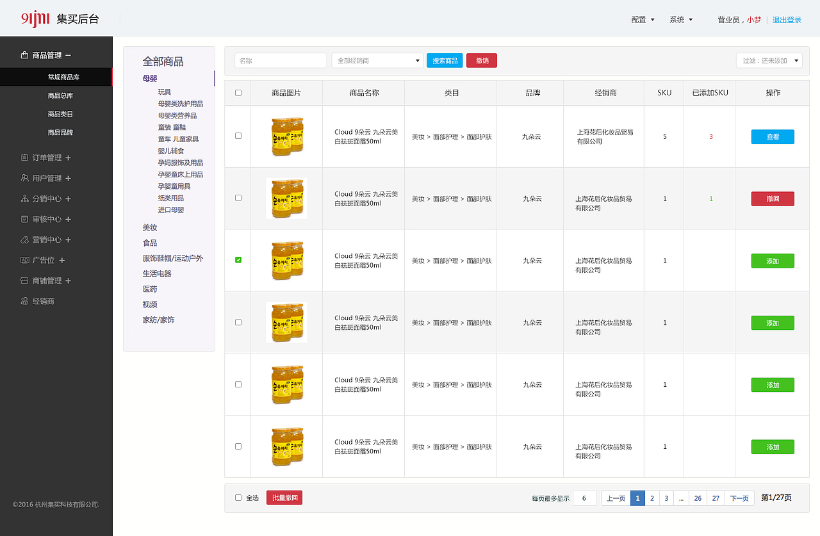Click the 商铺管理 store icon

click(24, 280)
